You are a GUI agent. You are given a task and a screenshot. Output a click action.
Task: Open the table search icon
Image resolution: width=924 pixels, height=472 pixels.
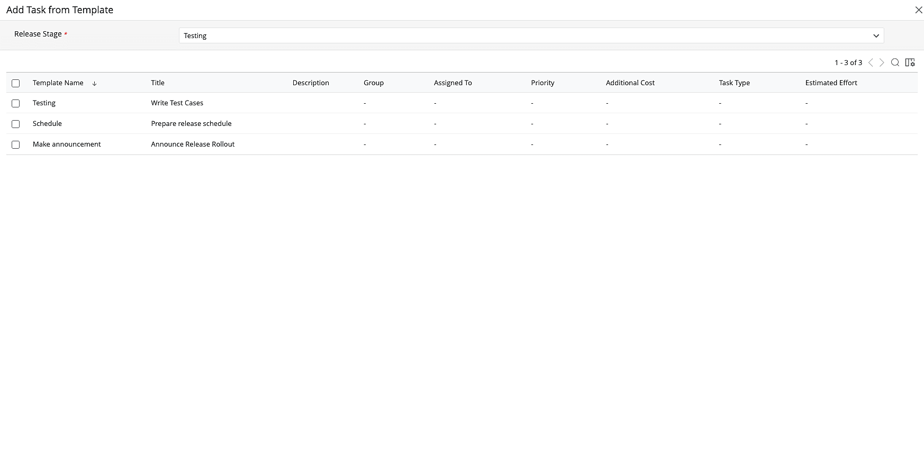click(x=895, y=62)
